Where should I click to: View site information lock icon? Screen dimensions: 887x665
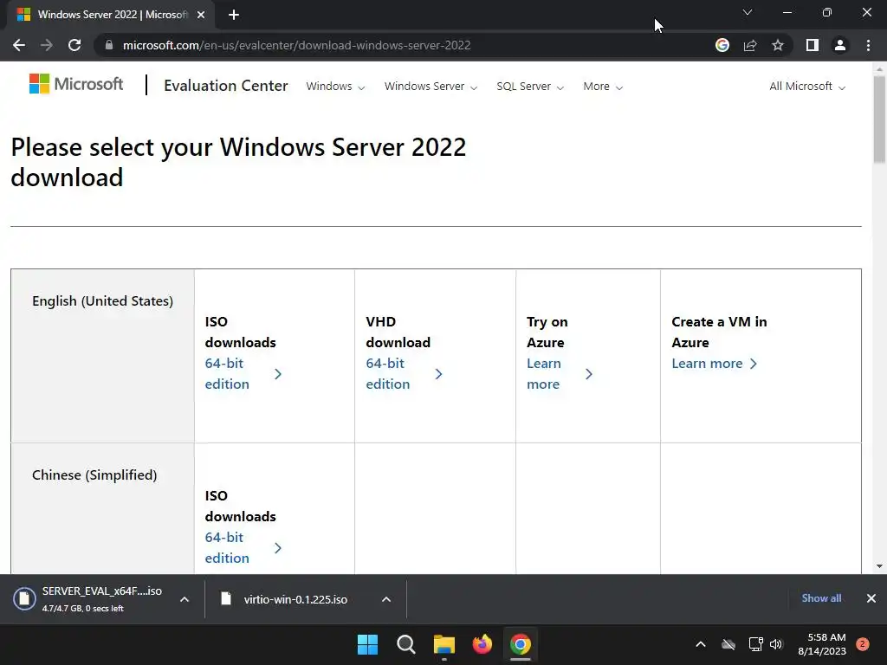(x=109, y=45)
